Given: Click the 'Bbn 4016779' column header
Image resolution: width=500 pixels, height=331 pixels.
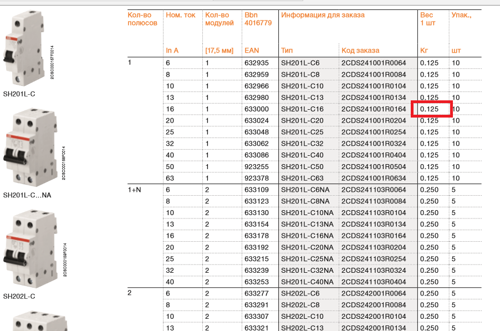Looking at the screenshot, I should coord(258,19).
